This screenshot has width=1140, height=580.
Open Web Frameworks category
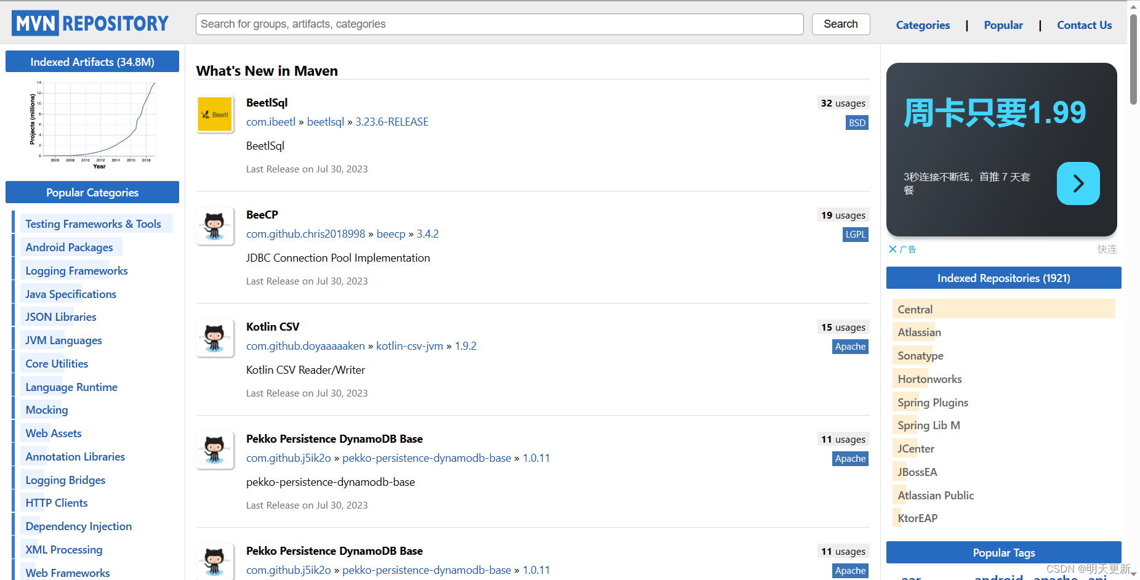click(68, 573)
